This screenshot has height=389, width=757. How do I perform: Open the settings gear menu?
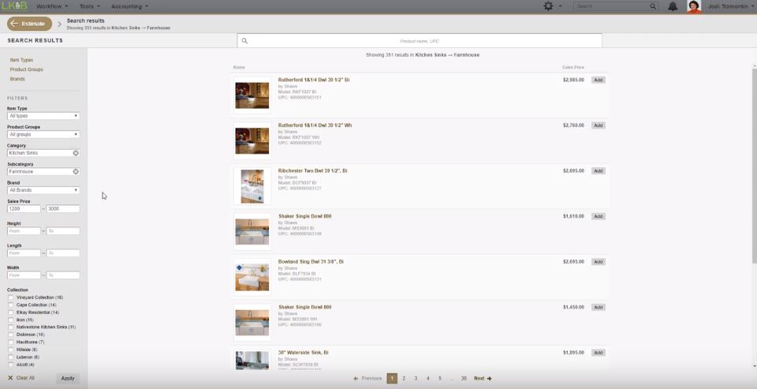pos(549,6)
